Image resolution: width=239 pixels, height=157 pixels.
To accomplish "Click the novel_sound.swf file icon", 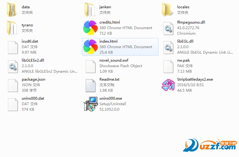I will (x=90, y=66).
